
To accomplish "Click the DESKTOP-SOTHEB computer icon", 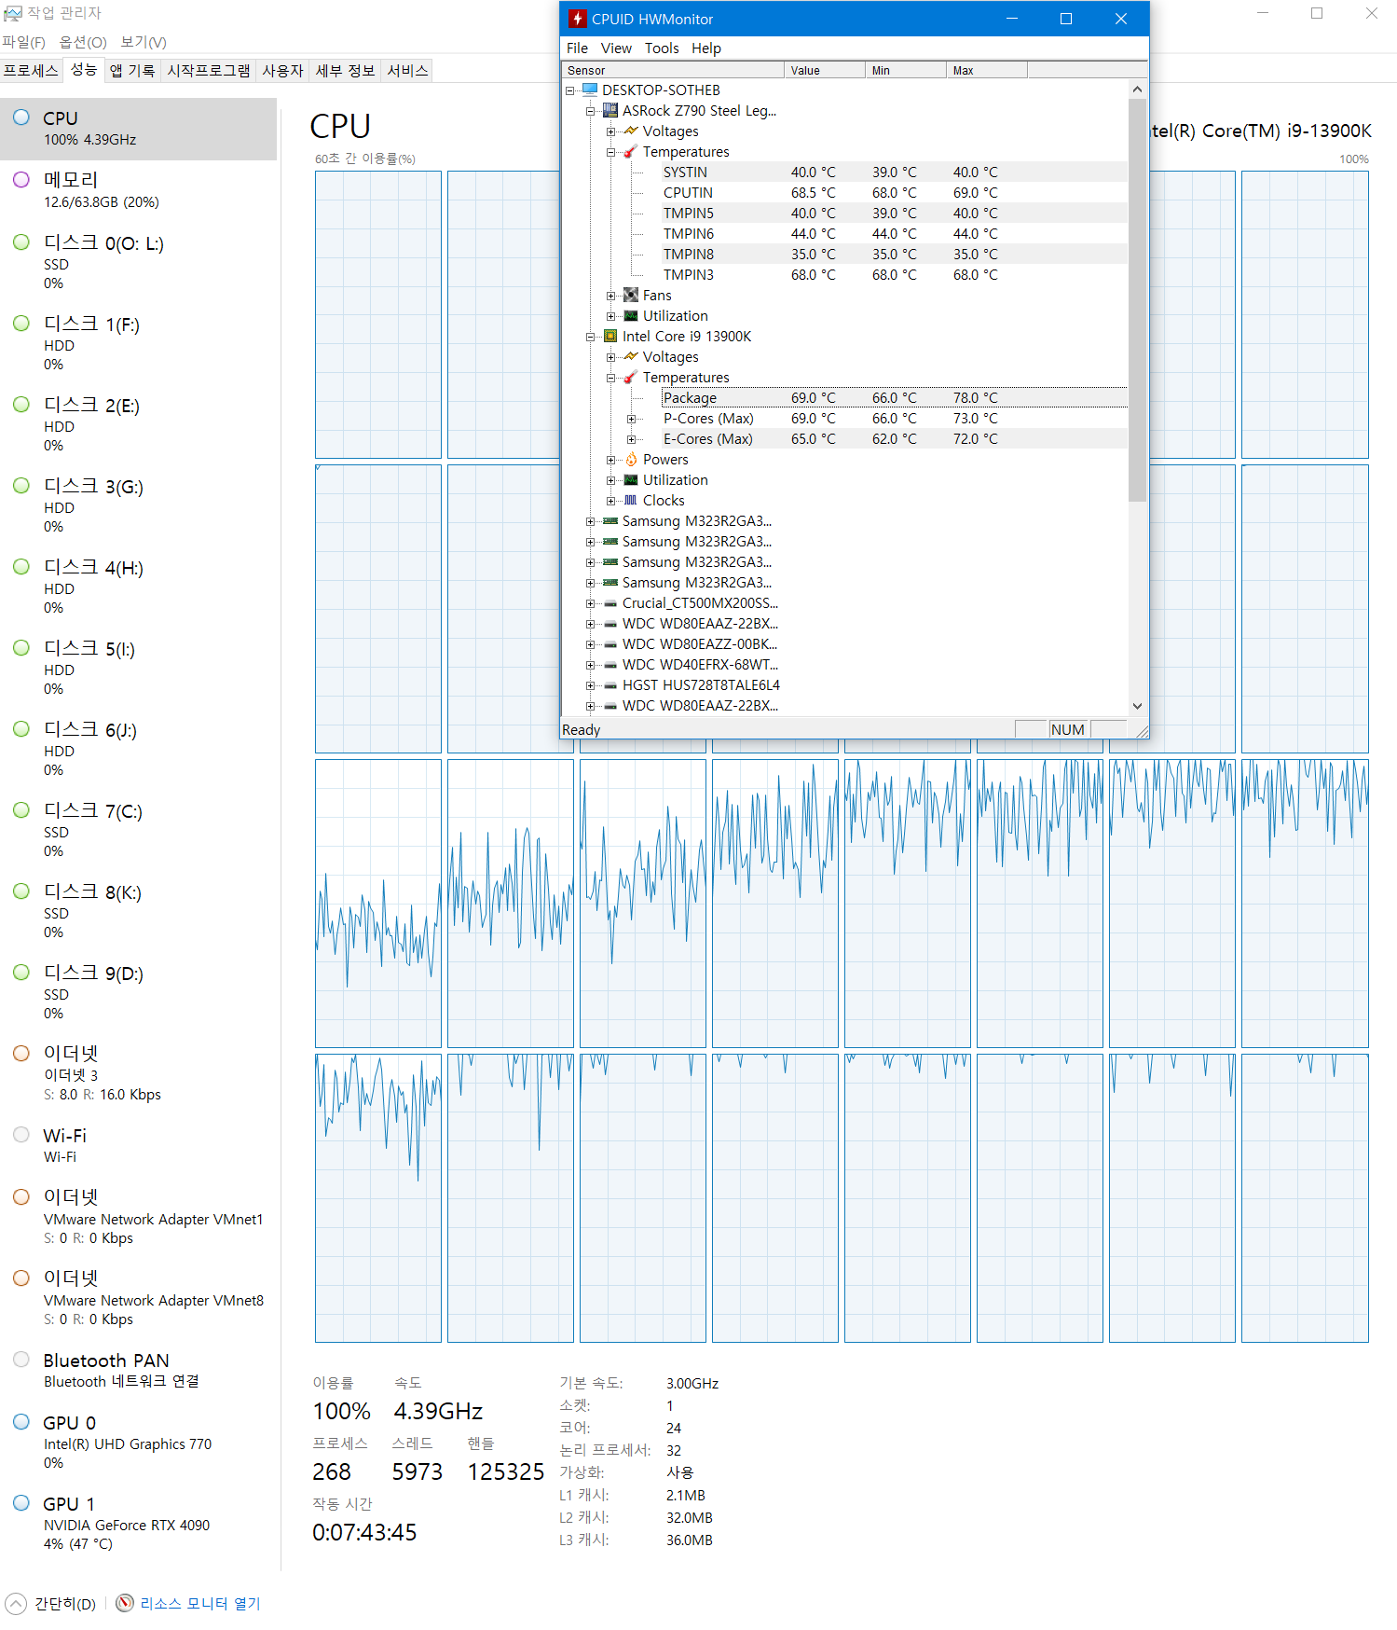I will click(589, 90).
